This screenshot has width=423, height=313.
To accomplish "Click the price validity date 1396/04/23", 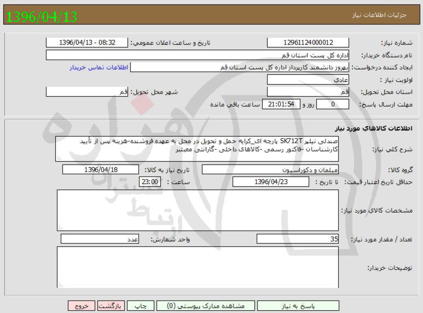I will click(x=270, y=182).
